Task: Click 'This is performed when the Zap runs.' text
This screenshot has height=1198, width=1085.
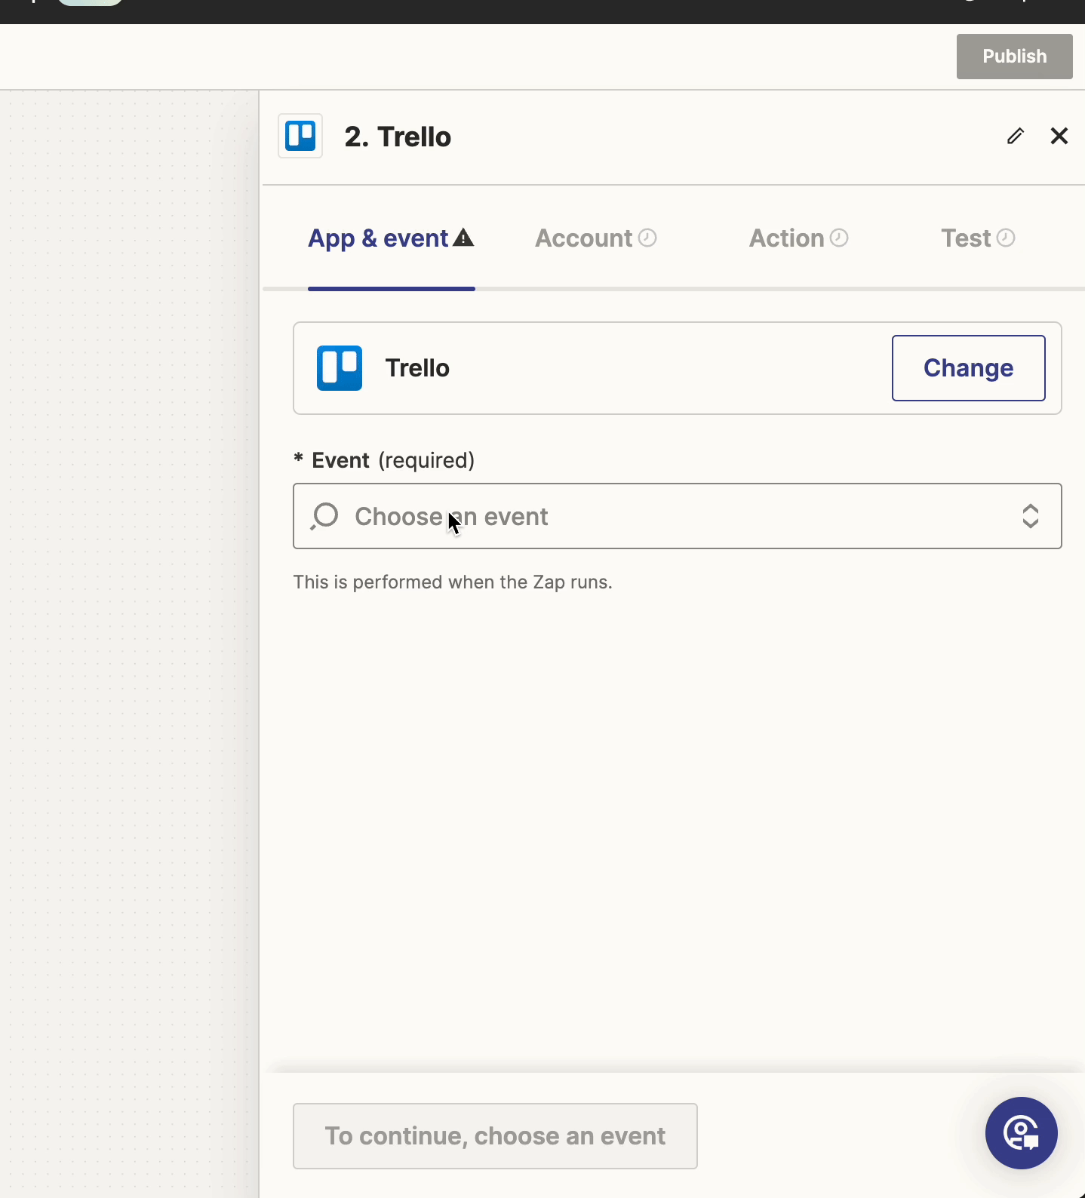Action: point(453,582)
